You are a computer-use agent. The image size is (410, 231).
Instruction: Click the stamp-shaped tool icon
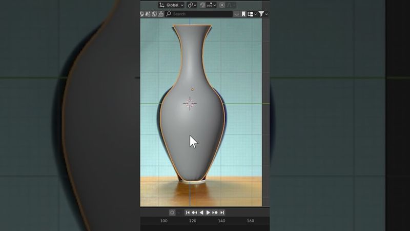click(161, 14)
